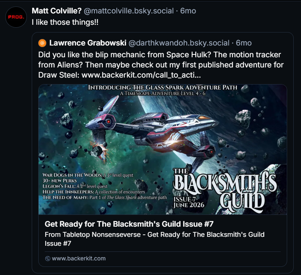The image size is (301, 275).
Task: Visit @mattcolville.bsky.social handle
Action: [x=129, y=11]
